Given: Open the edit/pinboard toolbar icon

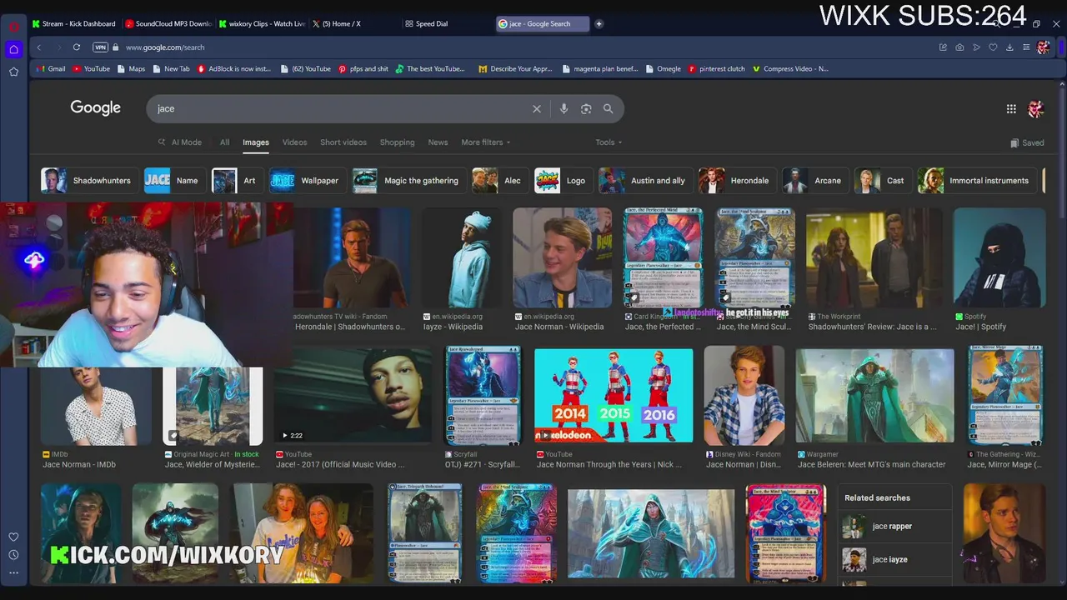Looking at the screenshot, I should [943, 47].
